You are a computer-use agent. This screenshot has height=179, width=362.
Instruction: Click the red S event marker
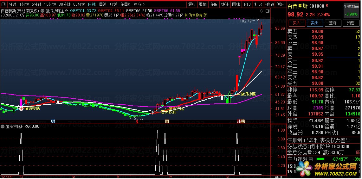137,122
